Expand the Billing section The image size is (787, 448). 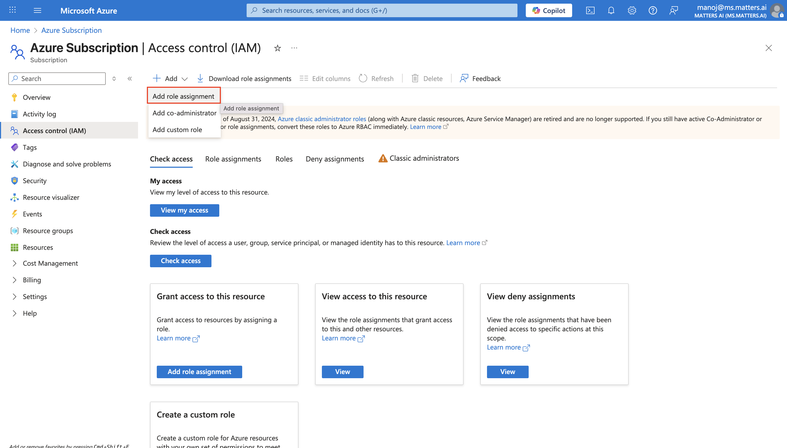pos(14,280)
